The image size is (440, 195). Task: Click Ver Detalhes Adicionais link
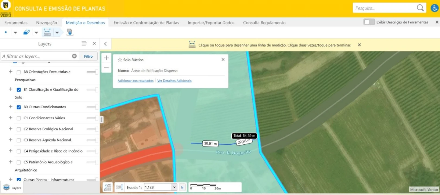click(x=174, y=81)
